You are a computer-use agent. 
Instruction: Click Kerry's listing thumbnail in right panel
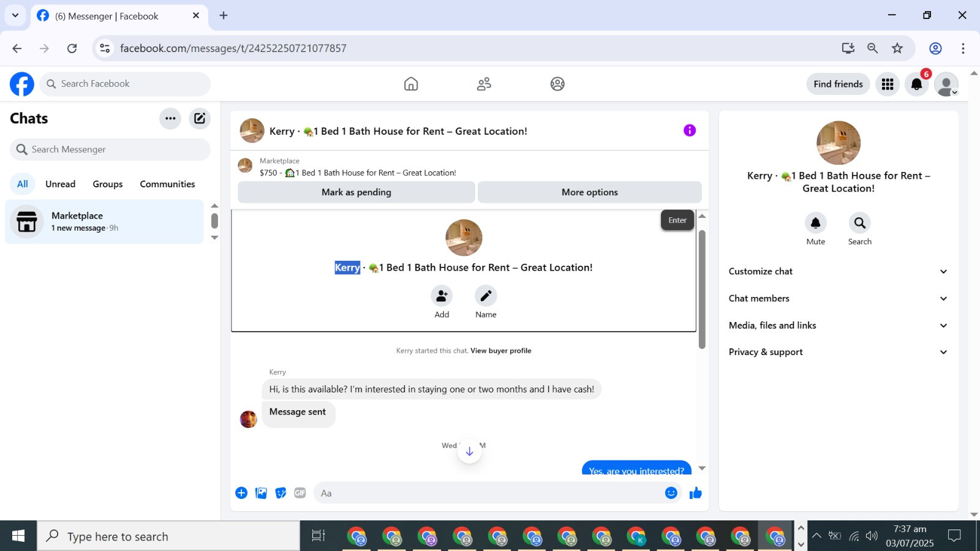839,143
